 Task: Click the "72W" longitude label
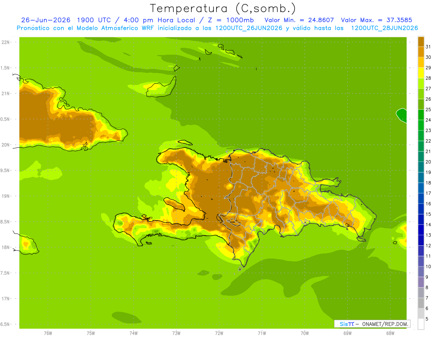pos(219,333)
